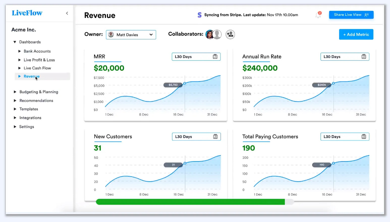
Task: Select the $5,750 data point tooltip on MRR chart
Action: [173, 85]
